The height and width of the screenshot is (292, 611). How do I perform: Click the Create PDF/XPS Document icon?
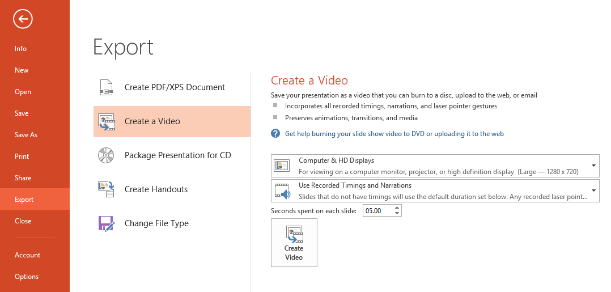click(106, 87)
